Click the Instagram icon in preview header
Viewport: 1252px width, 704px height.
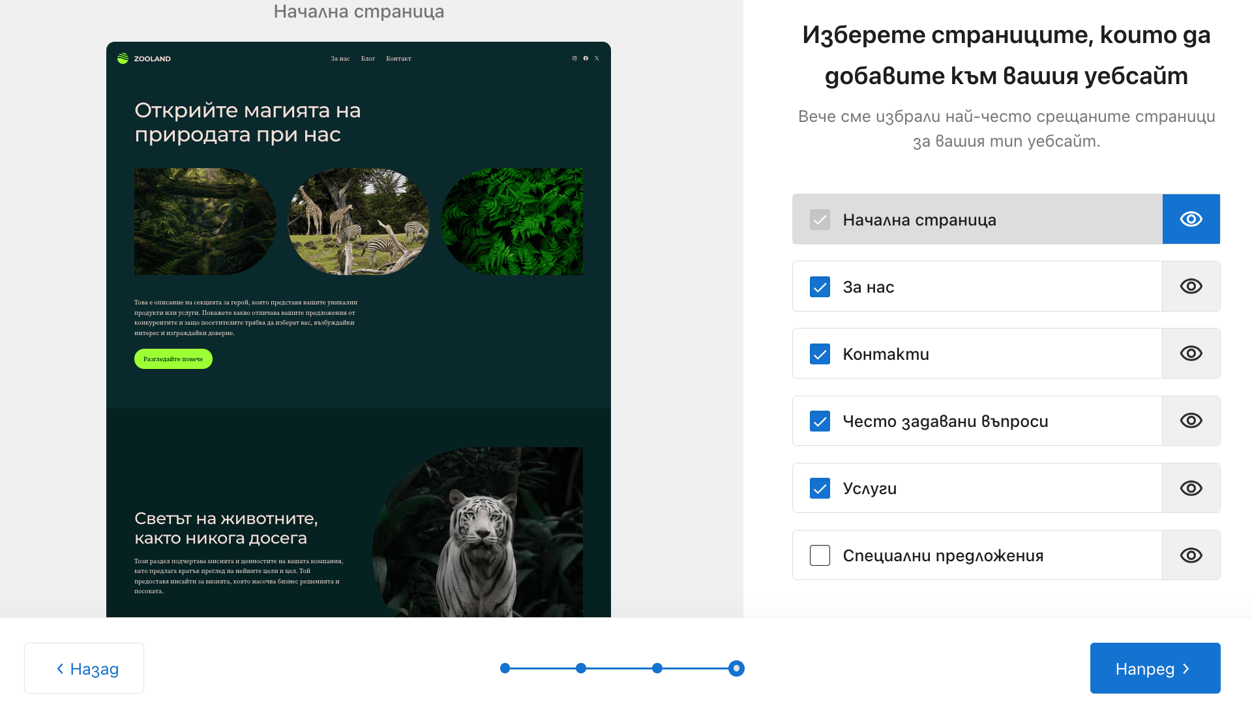pos(574,59)
